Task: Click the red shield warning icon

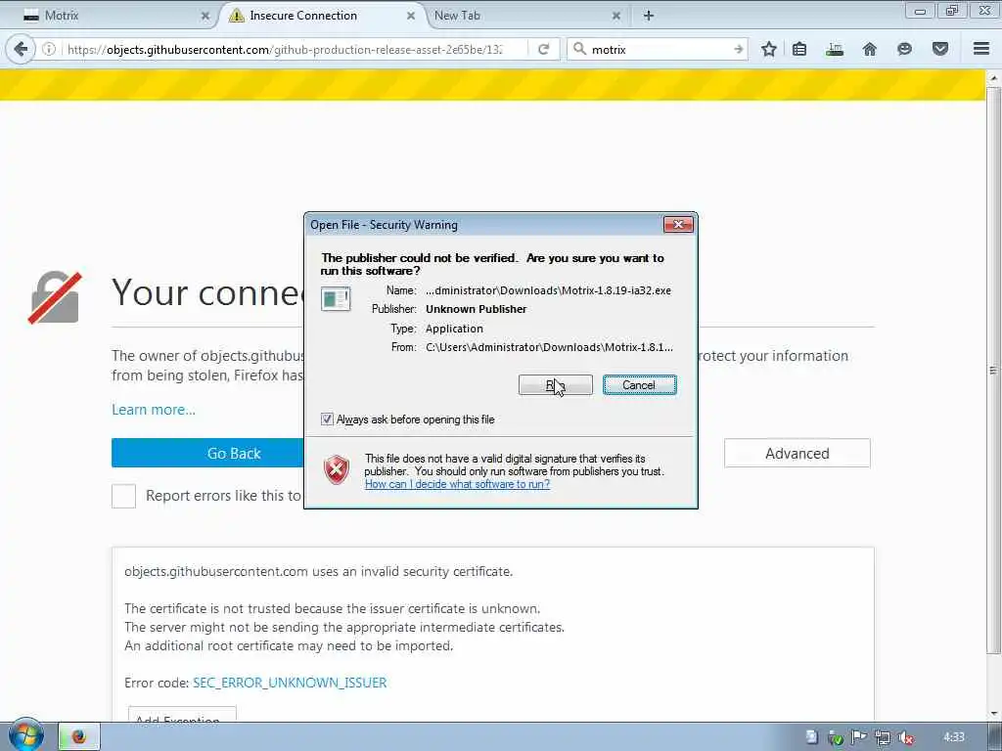Action: click(337, 470)
